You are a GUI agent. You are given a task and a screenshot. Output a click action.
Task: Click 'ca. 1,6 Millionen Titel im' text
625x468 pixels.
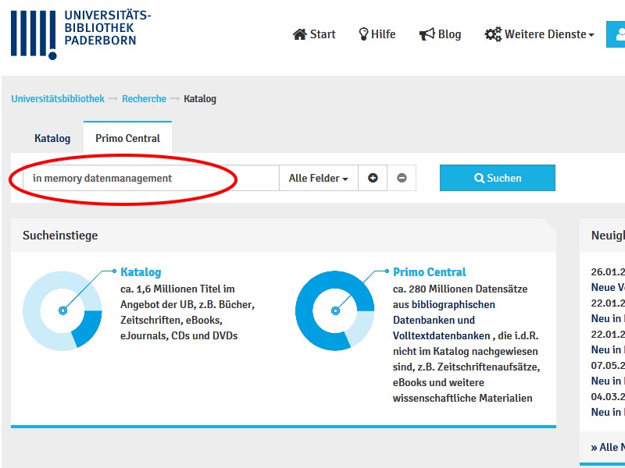coord(178,289)
